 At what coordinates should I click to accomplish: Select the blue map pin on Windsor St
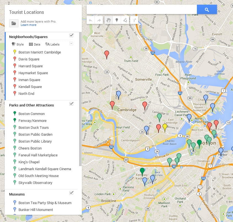(146, 130)
